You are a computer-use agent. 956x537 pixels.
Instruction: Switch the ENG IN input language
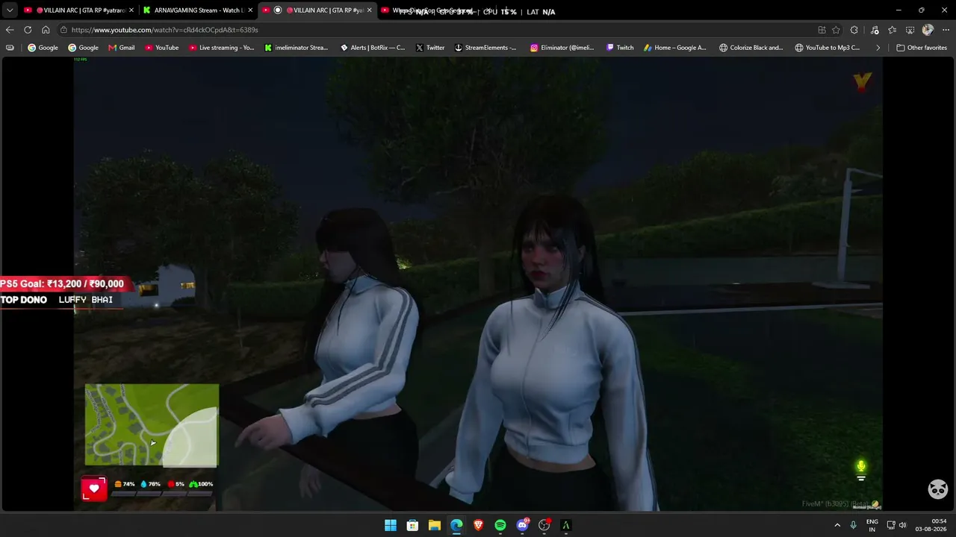[872, 525]
